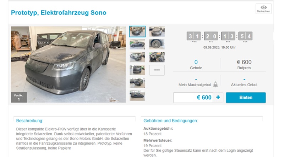Open the side profile thumbnail in second row
284x157 pixels.
[x=137, y=44]
